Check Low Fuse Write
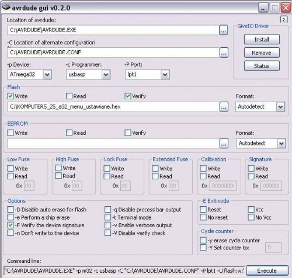The height and width of the screenshot is (278, 292). 11,168
